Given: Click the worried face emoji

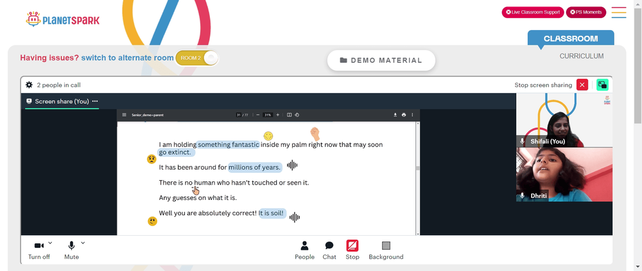Looking at the screenshot, I should pos(152,159).
